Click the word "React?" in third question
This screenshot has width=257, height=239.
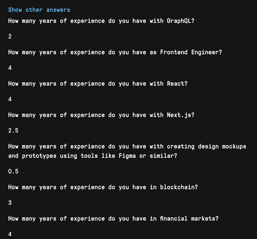177,84
